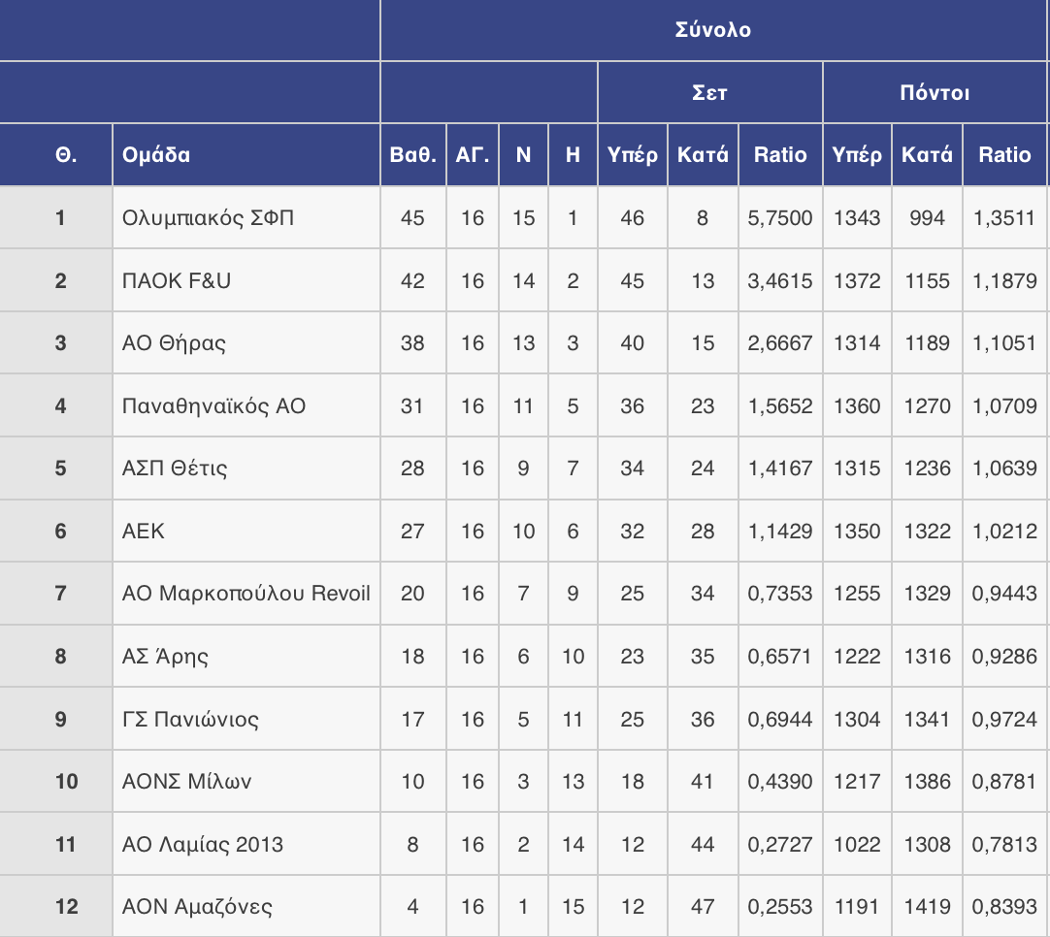
Task: Click the set ratio 1,1429
Action: 780,531
